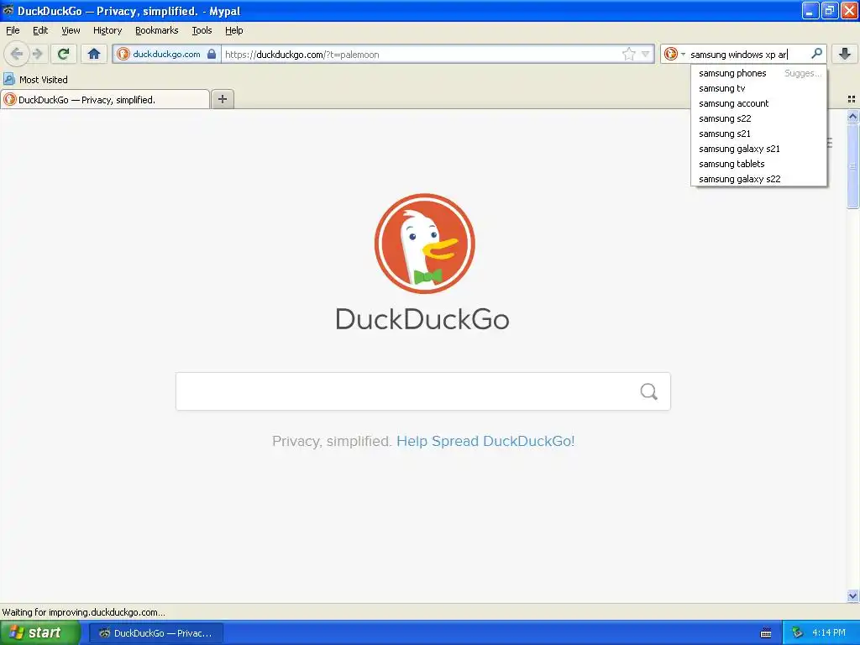Choose suggestion 'samsung account'
Screen dimensions: 860x645
[758, 103]
